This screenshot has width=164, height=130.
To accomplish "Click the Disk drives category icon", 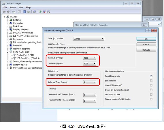I will pyautogui.click(x=11, y=27).
